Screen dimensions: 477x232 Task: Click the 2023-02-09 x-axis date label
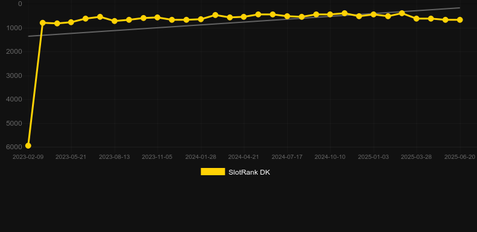tap(28, 157)
